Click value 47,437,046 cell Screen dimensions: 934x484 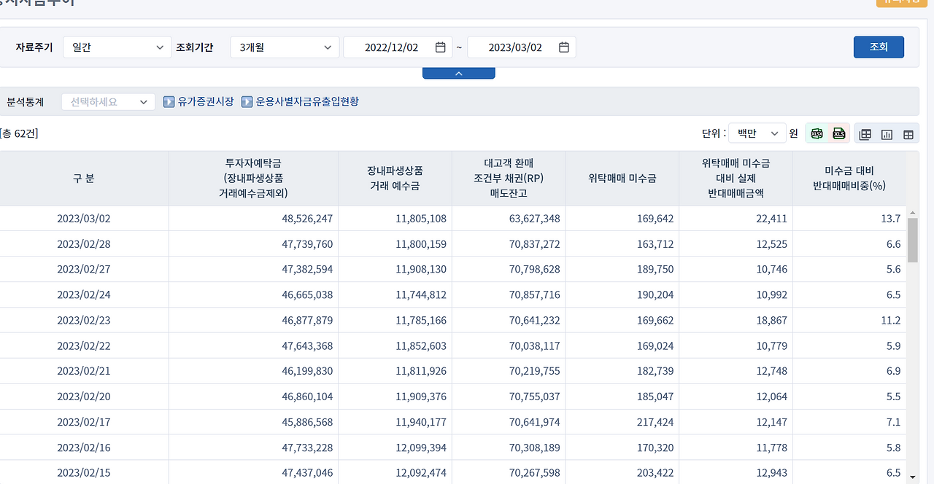click(x=307, y=472)
